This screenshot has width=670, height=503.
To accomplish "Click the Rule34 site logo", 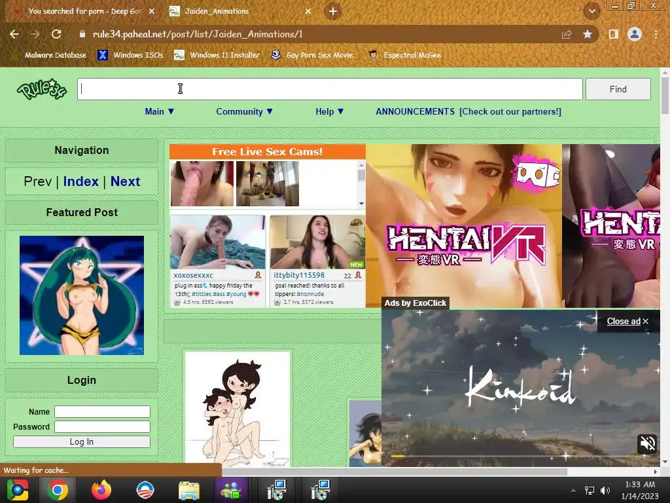I will coord(42,89).
